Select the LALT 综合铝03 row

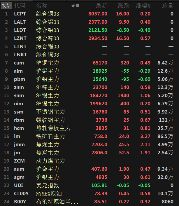pyautogui.click(x=89, y=22)
